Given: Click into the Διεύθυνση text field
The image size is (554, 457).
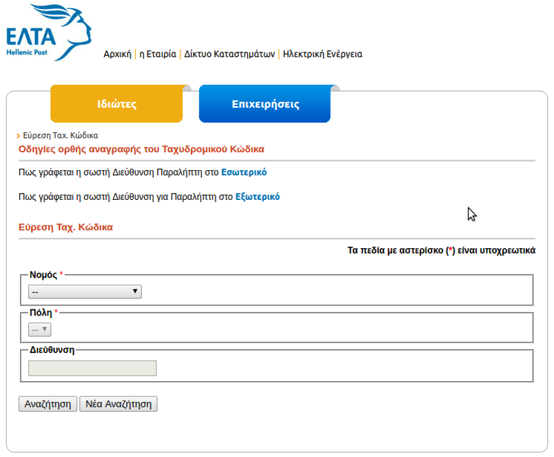Looking at the screenshot, I should [x=92, y=369].
